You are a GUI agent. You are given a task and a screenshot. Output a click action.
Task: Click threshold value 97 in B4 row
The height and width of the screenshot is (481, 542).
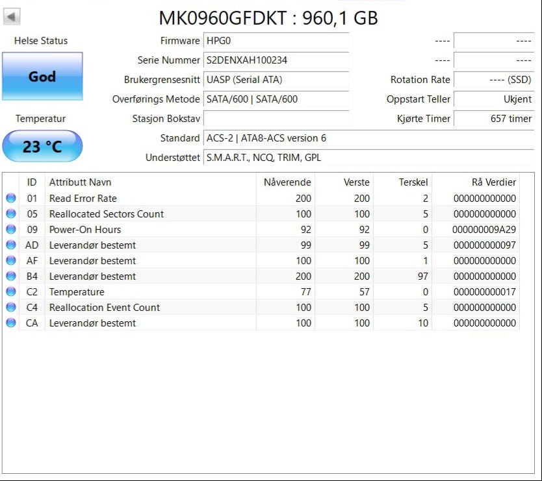[422, 276]
